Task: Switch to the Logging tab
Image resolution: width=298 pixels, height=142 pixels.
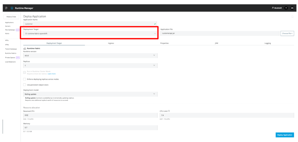Action: (x=267, y=43)
